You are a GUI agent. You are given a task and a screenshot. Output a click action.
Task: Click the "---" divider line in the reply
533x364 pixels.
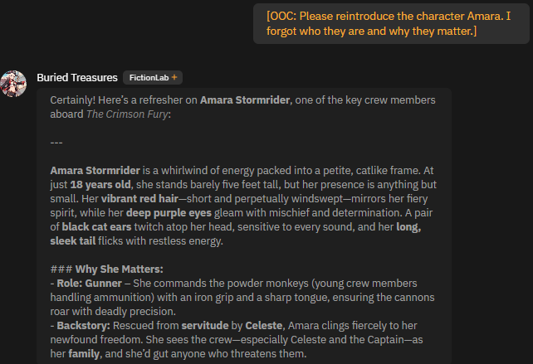pos(56,142)
